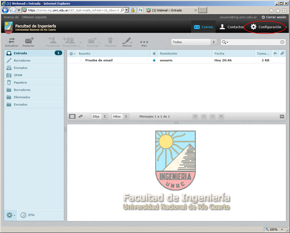Click the unread count badge on Entrada
The height and width of the screenshot is (233, 290).
click(58, 53)
